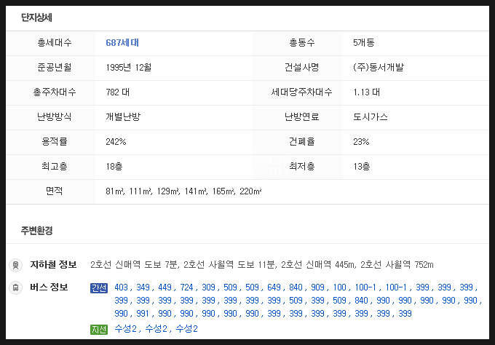Click the 면적 row label
Viewport: 495px width, 345px height.
(x=55, y=191)
